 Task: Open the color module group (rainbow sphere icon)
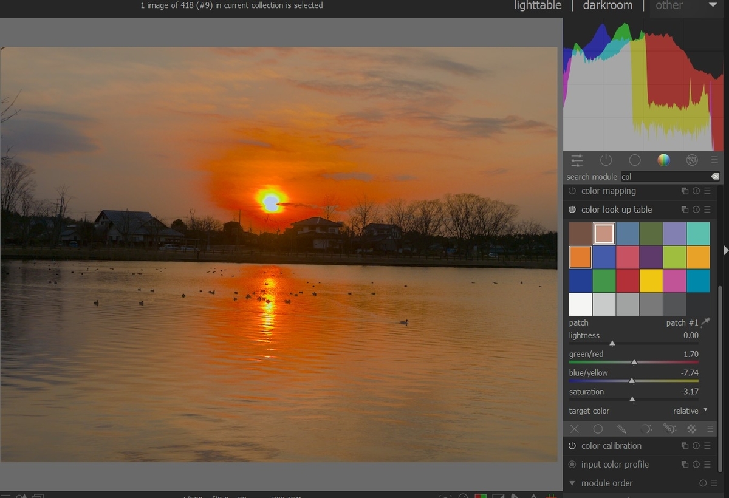click(663, 160)
